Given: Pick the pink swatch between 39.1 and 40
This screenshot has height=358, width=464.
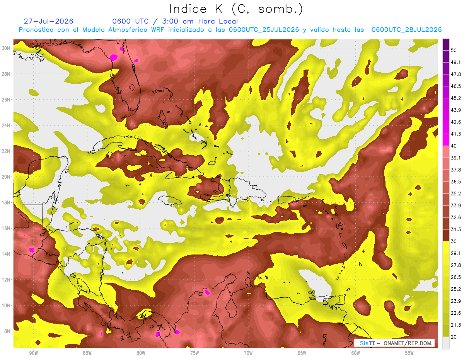Looking at the screenshot, I should 446,152.
